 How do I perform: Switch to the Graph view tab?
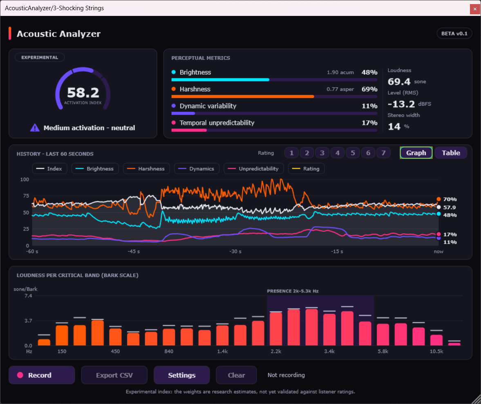tap(416, 153)
